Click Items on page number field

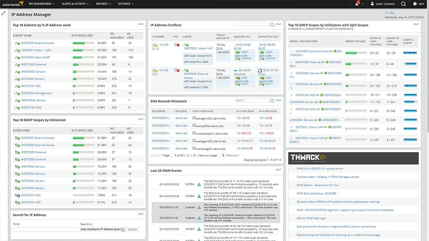click(x=221, y=155)
